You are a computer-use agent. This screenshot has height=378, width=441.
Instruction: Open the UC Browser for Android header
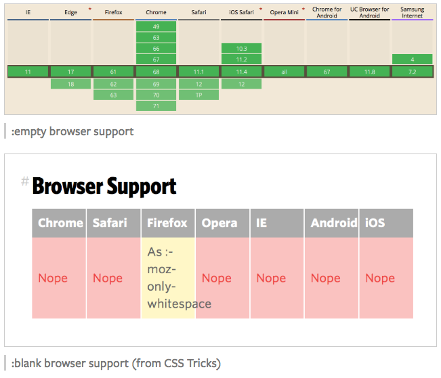point(369,13)
